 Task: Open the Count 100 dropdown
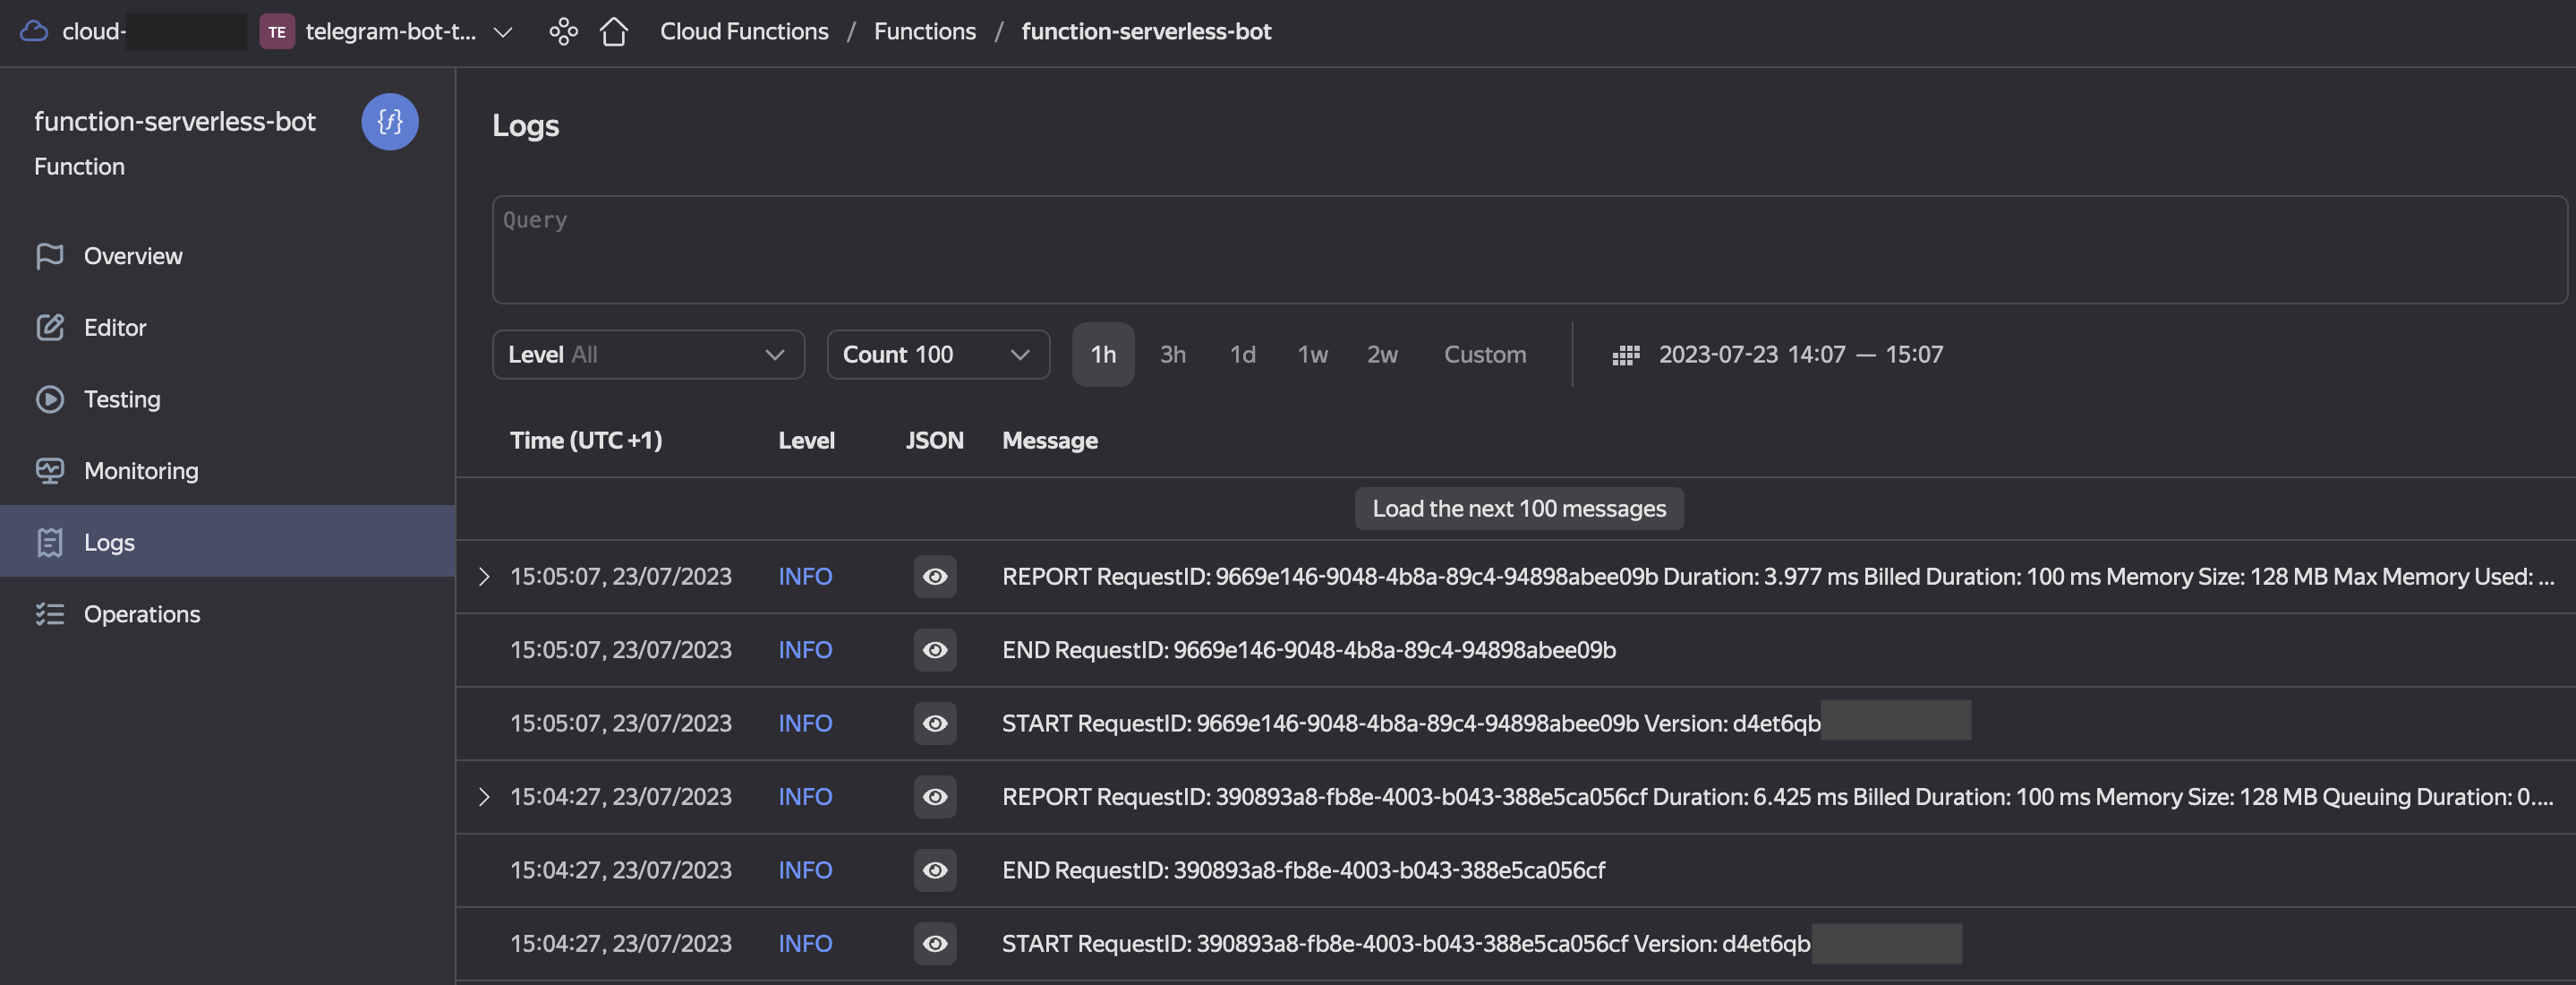tap(937, 355)
